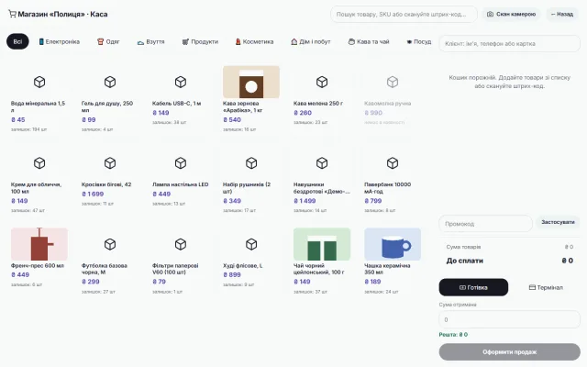Click box icon of Лампа настільна LED
This screenshot has width=587, height=367.
181,163
